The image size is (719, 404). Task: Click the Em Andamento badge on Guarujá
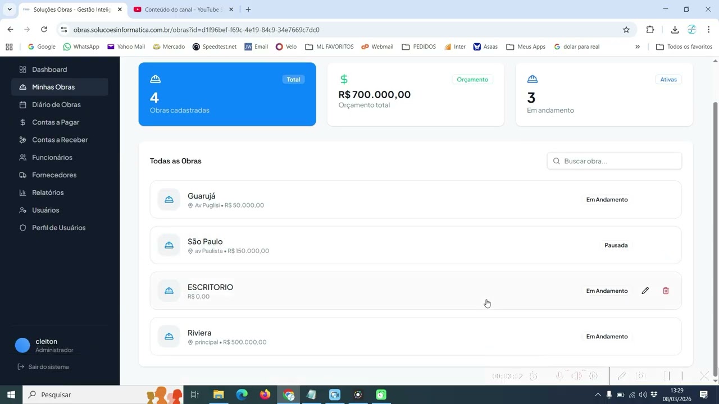pos(607,200)
